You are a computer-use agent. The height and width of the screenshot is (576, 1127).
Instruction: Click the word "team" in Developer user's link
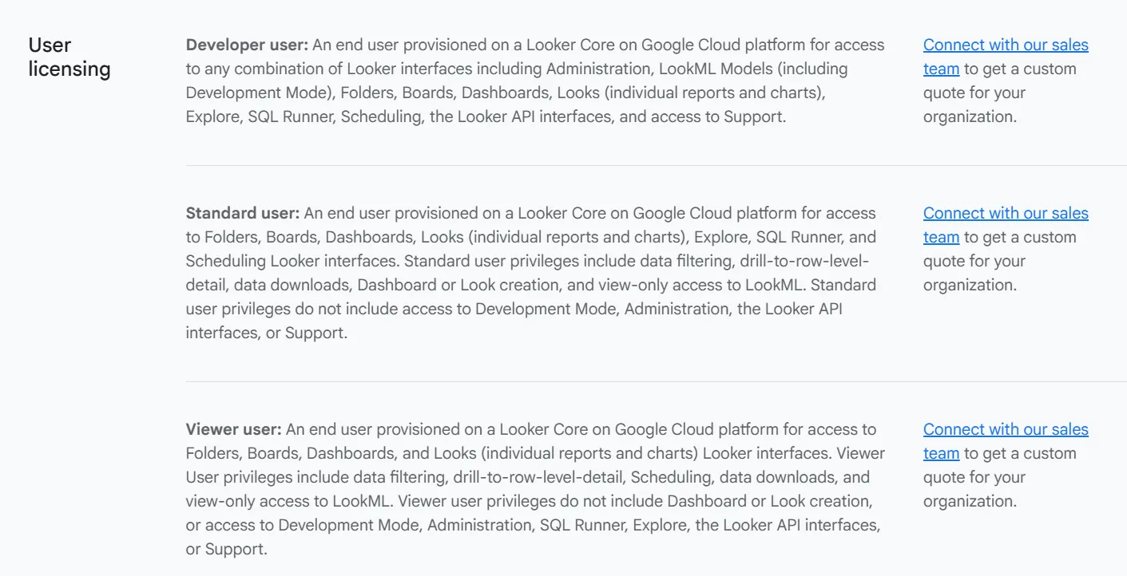[941, 69]
